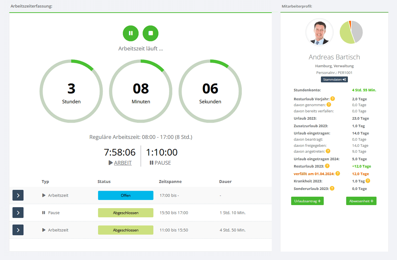Click the Dauer column header

[225, 182]
